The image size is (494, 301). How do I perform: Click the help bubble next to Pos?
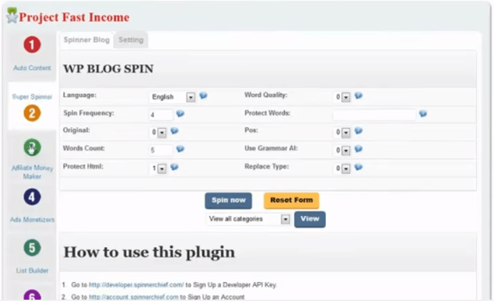(x=359, y=131)
